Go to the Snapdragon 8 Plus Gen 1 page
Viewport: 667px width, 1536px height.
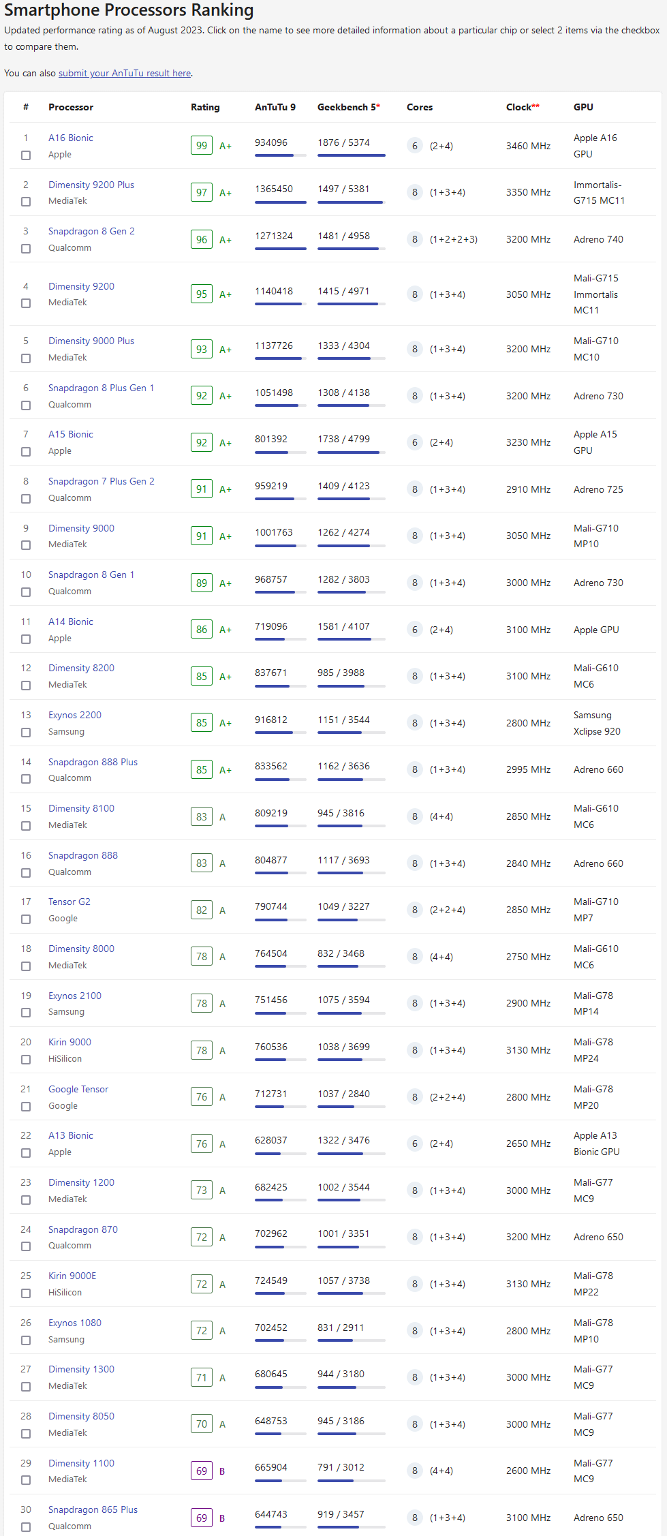101,388
